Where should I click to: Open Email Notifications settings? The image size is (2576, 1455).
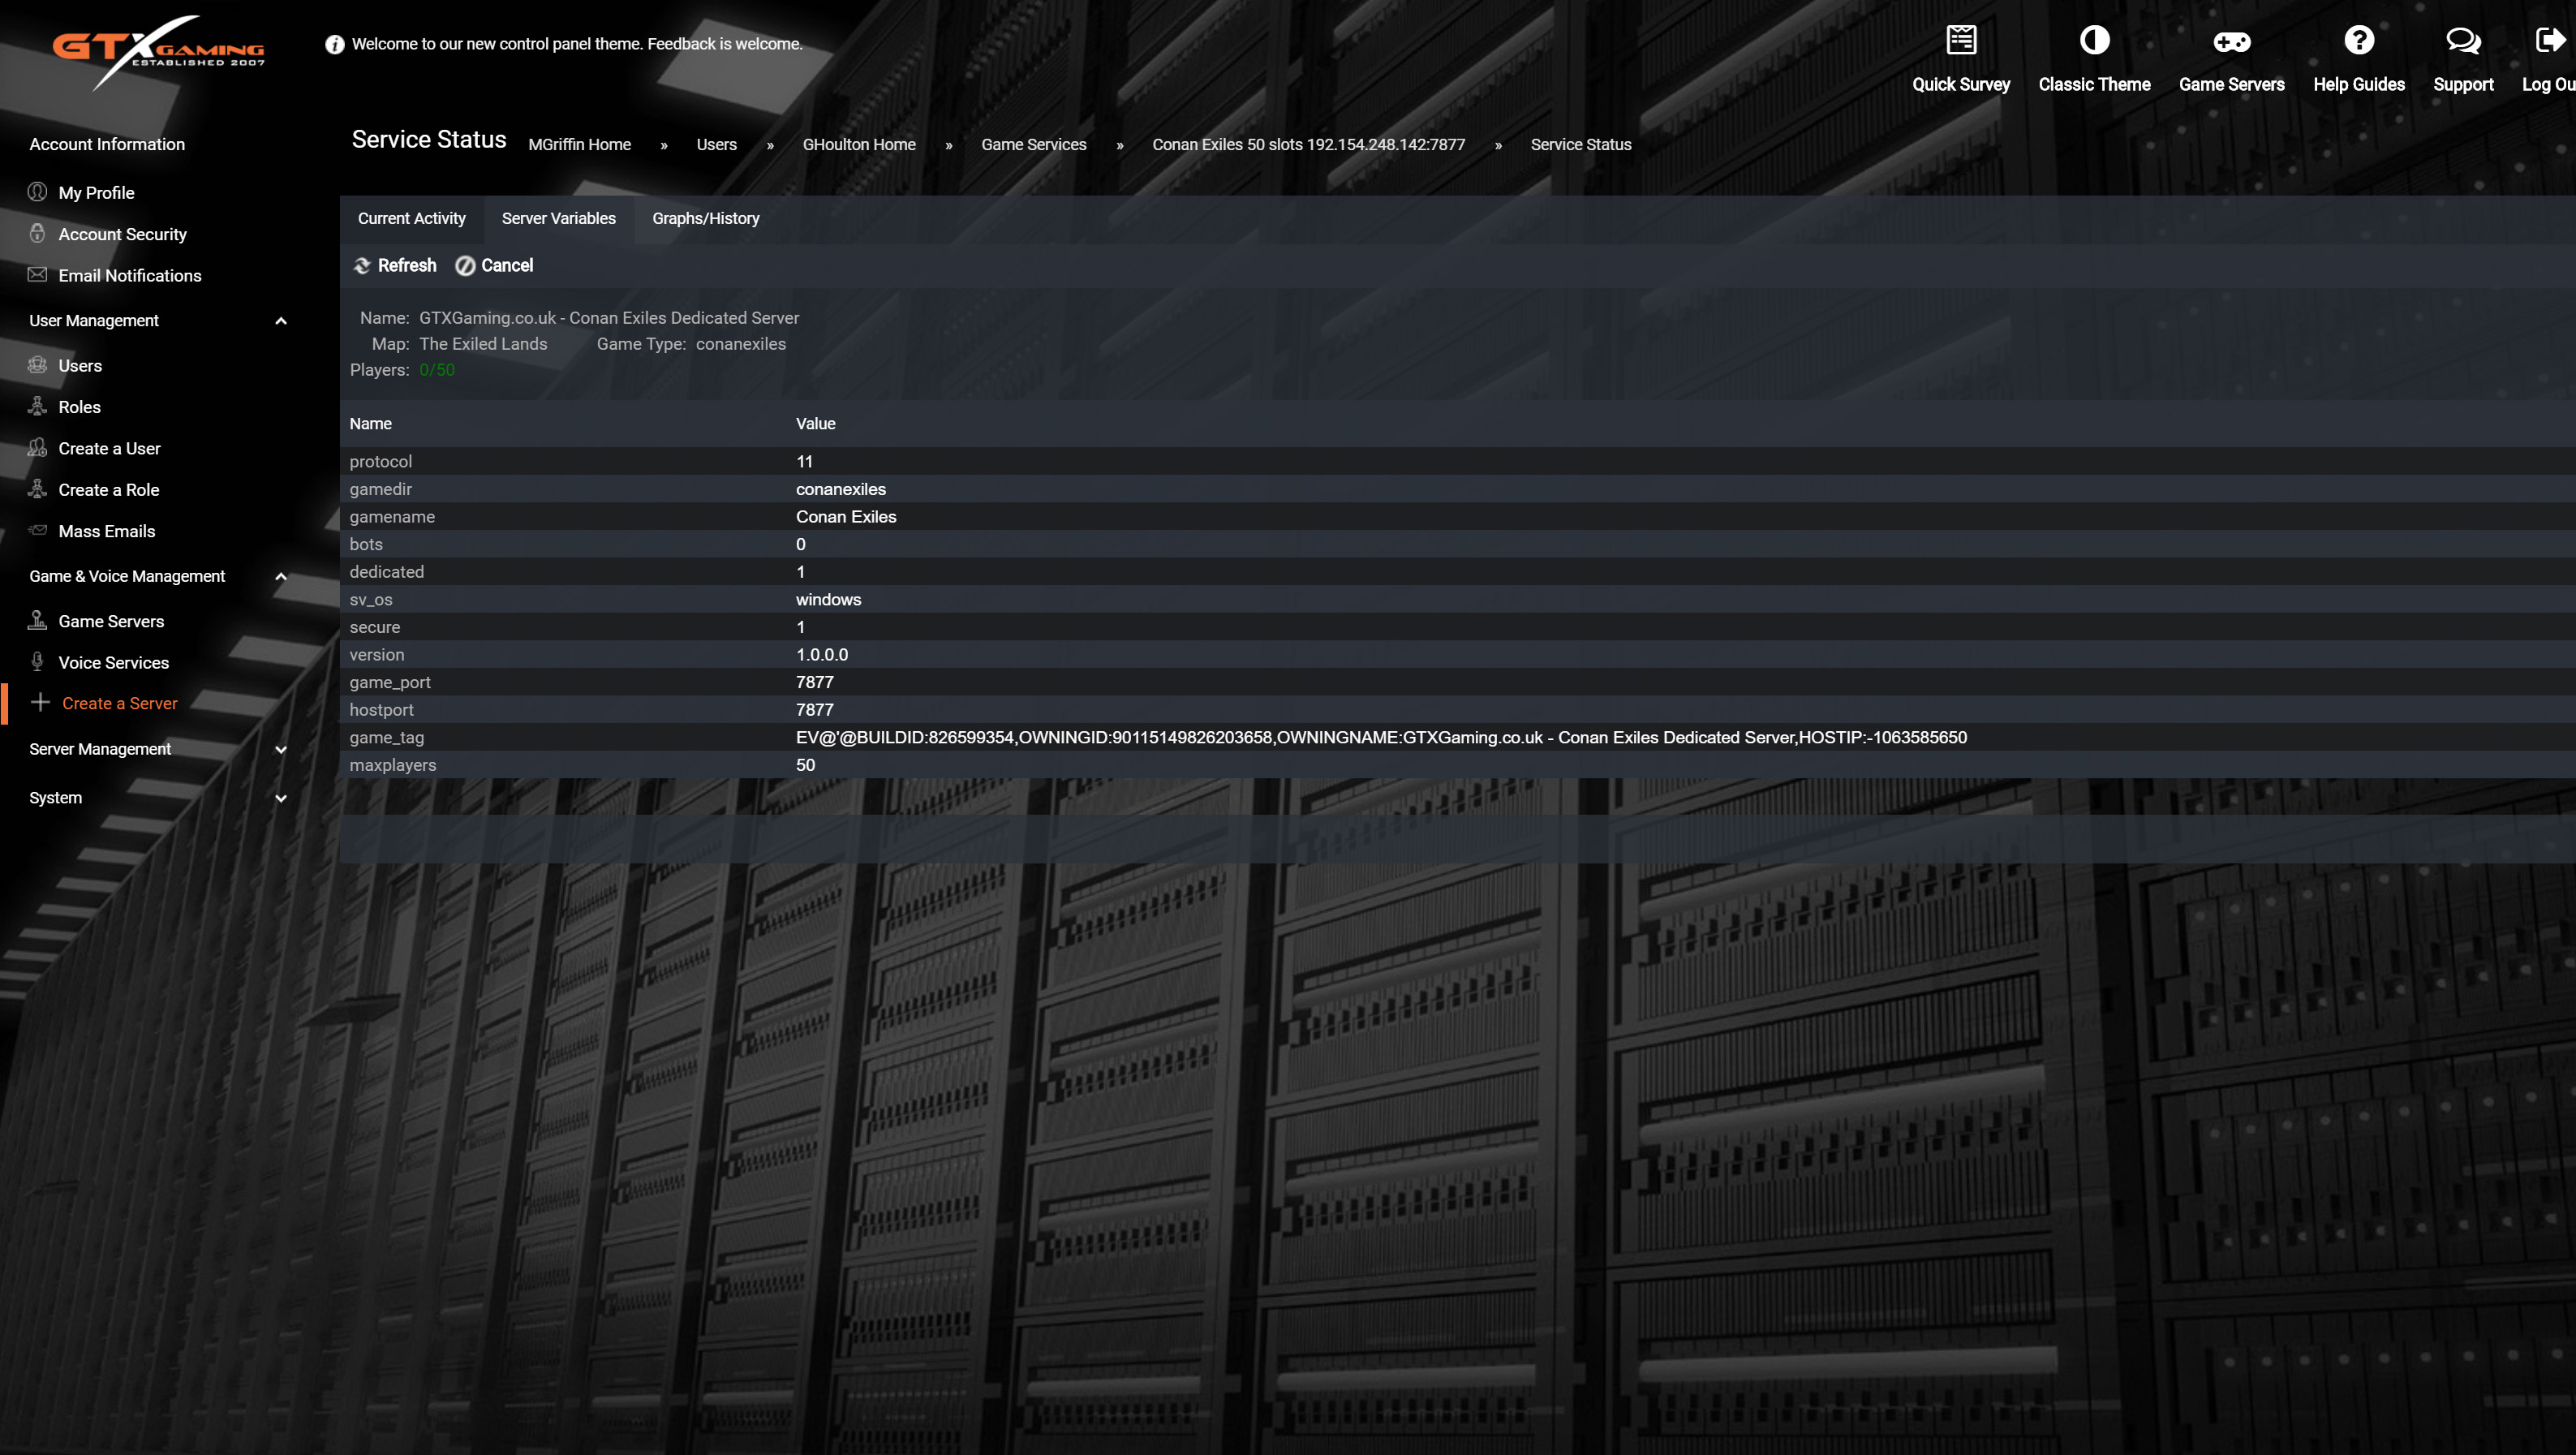point(130,275)
